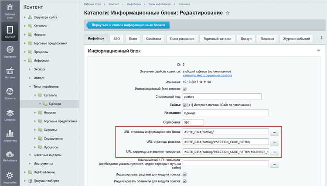Switch to the Журнал событий tab
327x186 pixels.
296,38
